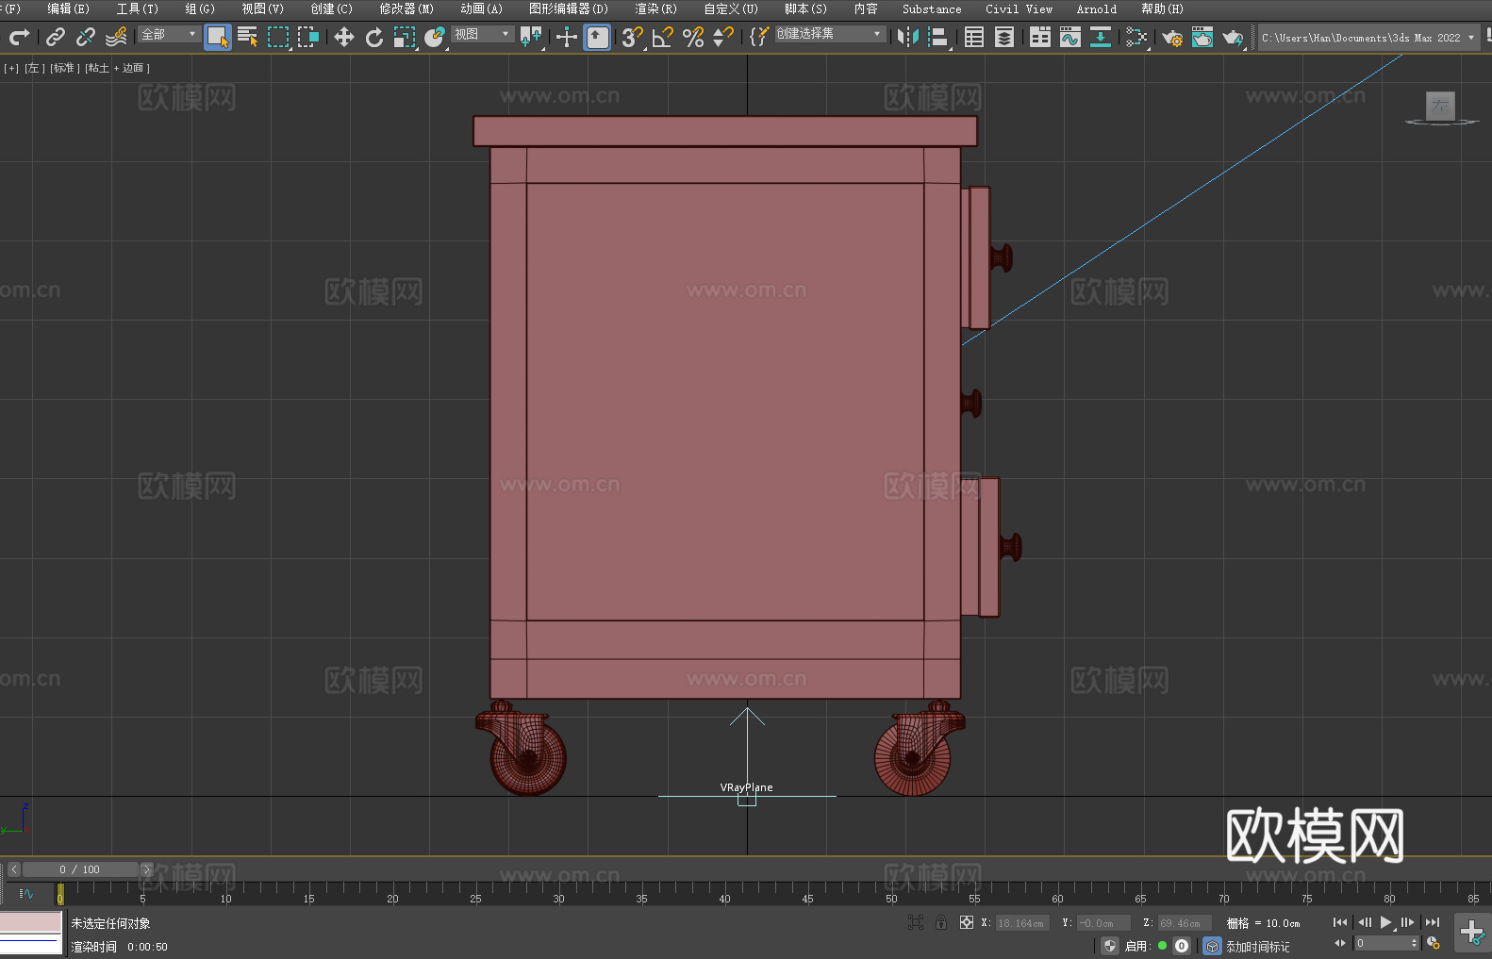This screenshot has width=1492, height=959.
Task: Click the Redo arrow icon
Action: coord(19,37)
